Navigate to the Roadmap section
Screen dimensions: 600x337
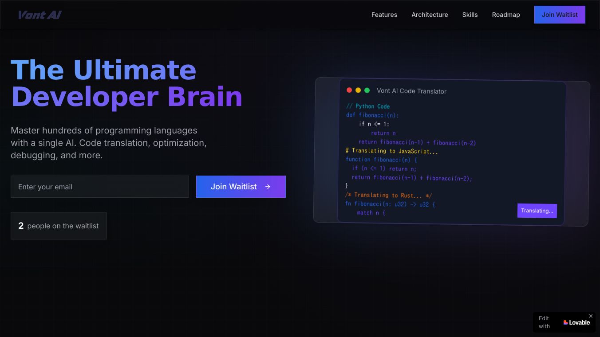tap(506, 15)
